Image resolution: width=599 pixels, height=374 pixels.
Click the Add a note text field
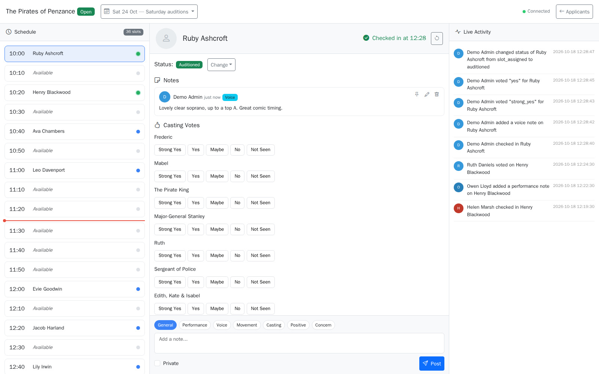(299, 343)
